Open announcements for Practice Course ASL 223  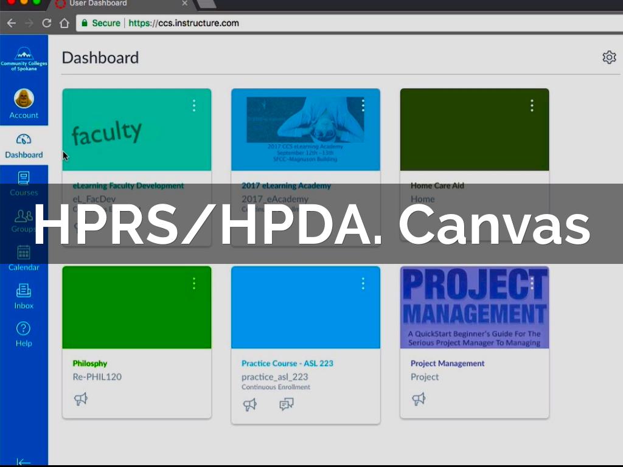click(250, 404)
